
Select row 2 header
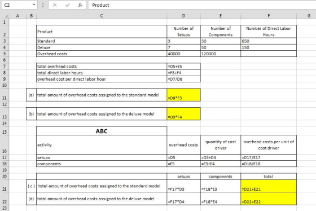click(5, 32)
